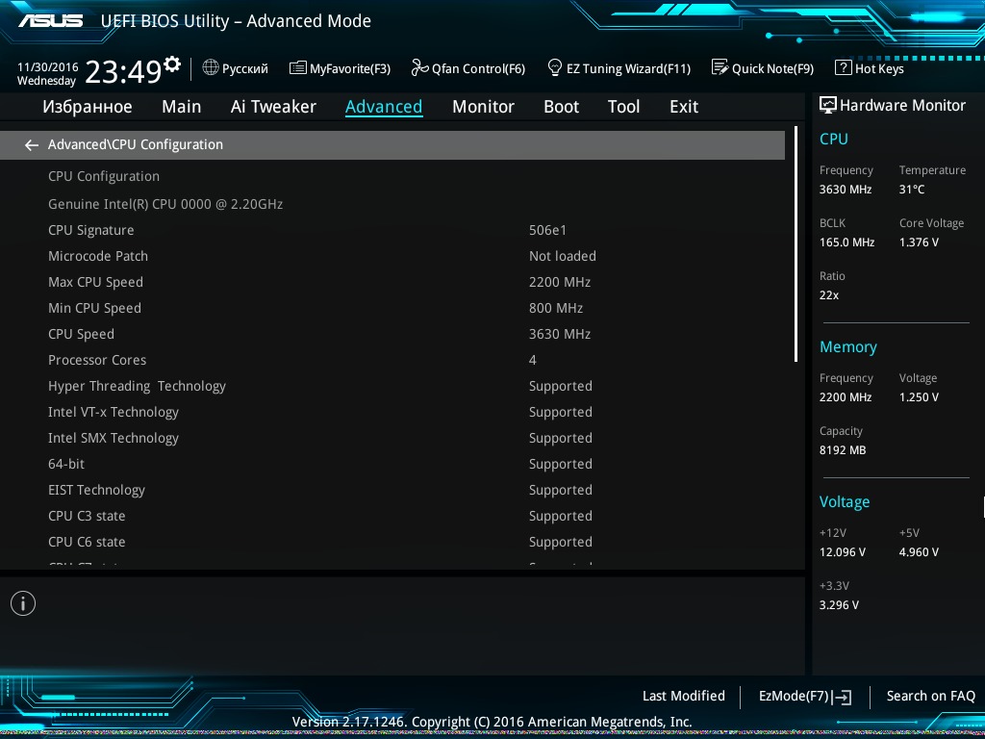This screenshot has width=985, height=739.
Task: Click the 1.250 V memory voltage reading
Action: click(x=919, y=397)
